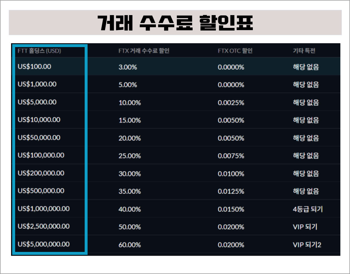Click the FTX OTC 할인 column header
Screen dimensions: 350x274
(x=235, y=51)
